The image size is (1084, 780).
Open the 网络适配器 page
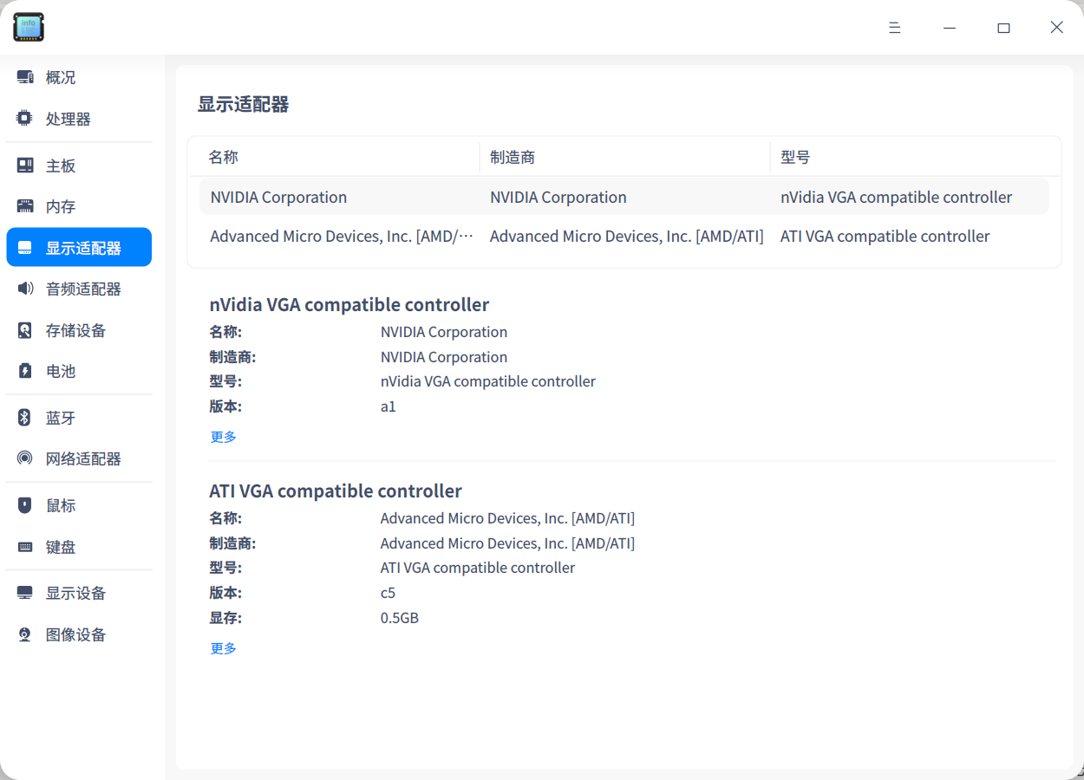coord(83,458)
